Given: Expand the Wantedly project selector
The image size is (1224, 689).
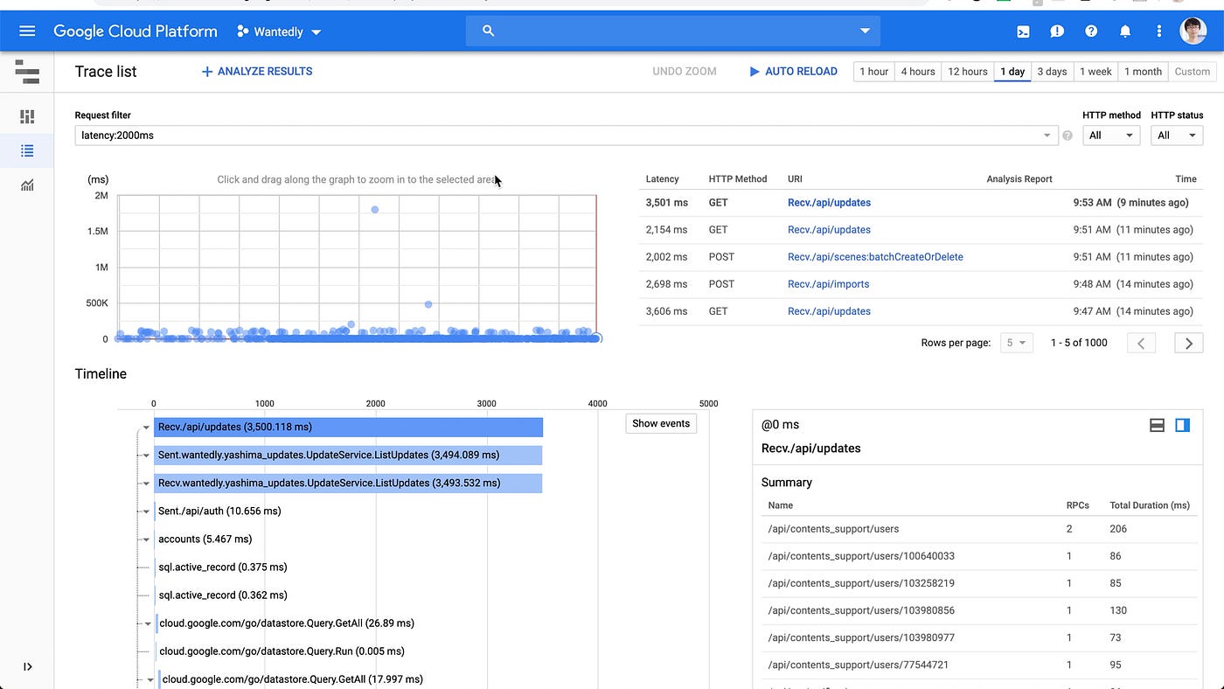Looking at the screenshot, I should [278, 31].
